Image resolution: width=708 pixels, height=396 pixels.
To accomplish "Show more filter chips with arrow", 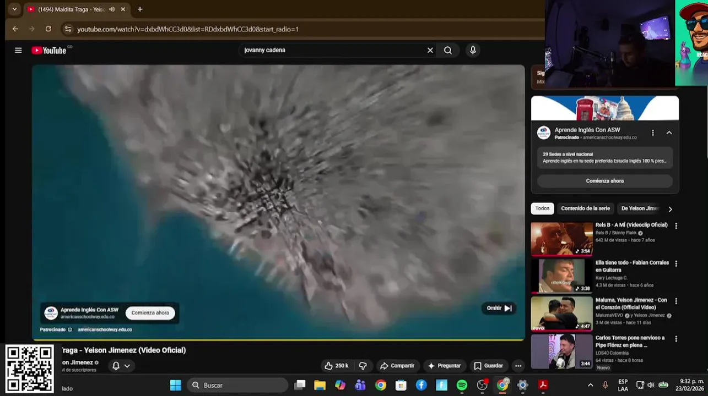I will (670, 209).
